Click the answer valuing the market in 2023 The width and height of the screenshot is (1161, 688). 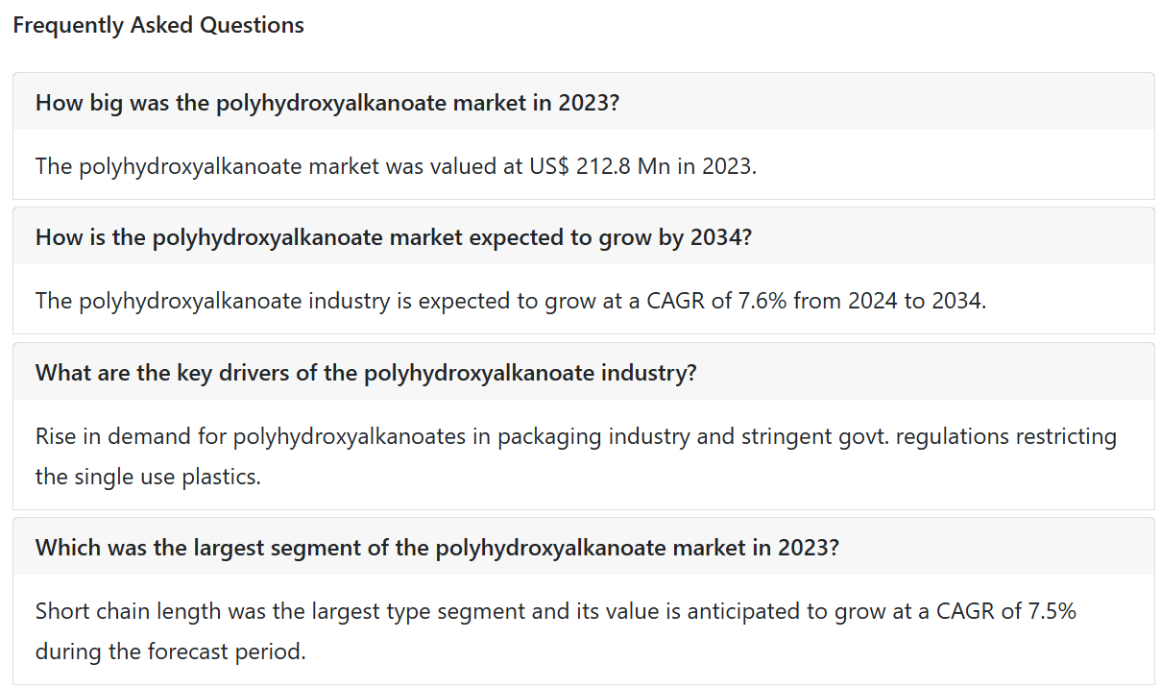point(396,166)
